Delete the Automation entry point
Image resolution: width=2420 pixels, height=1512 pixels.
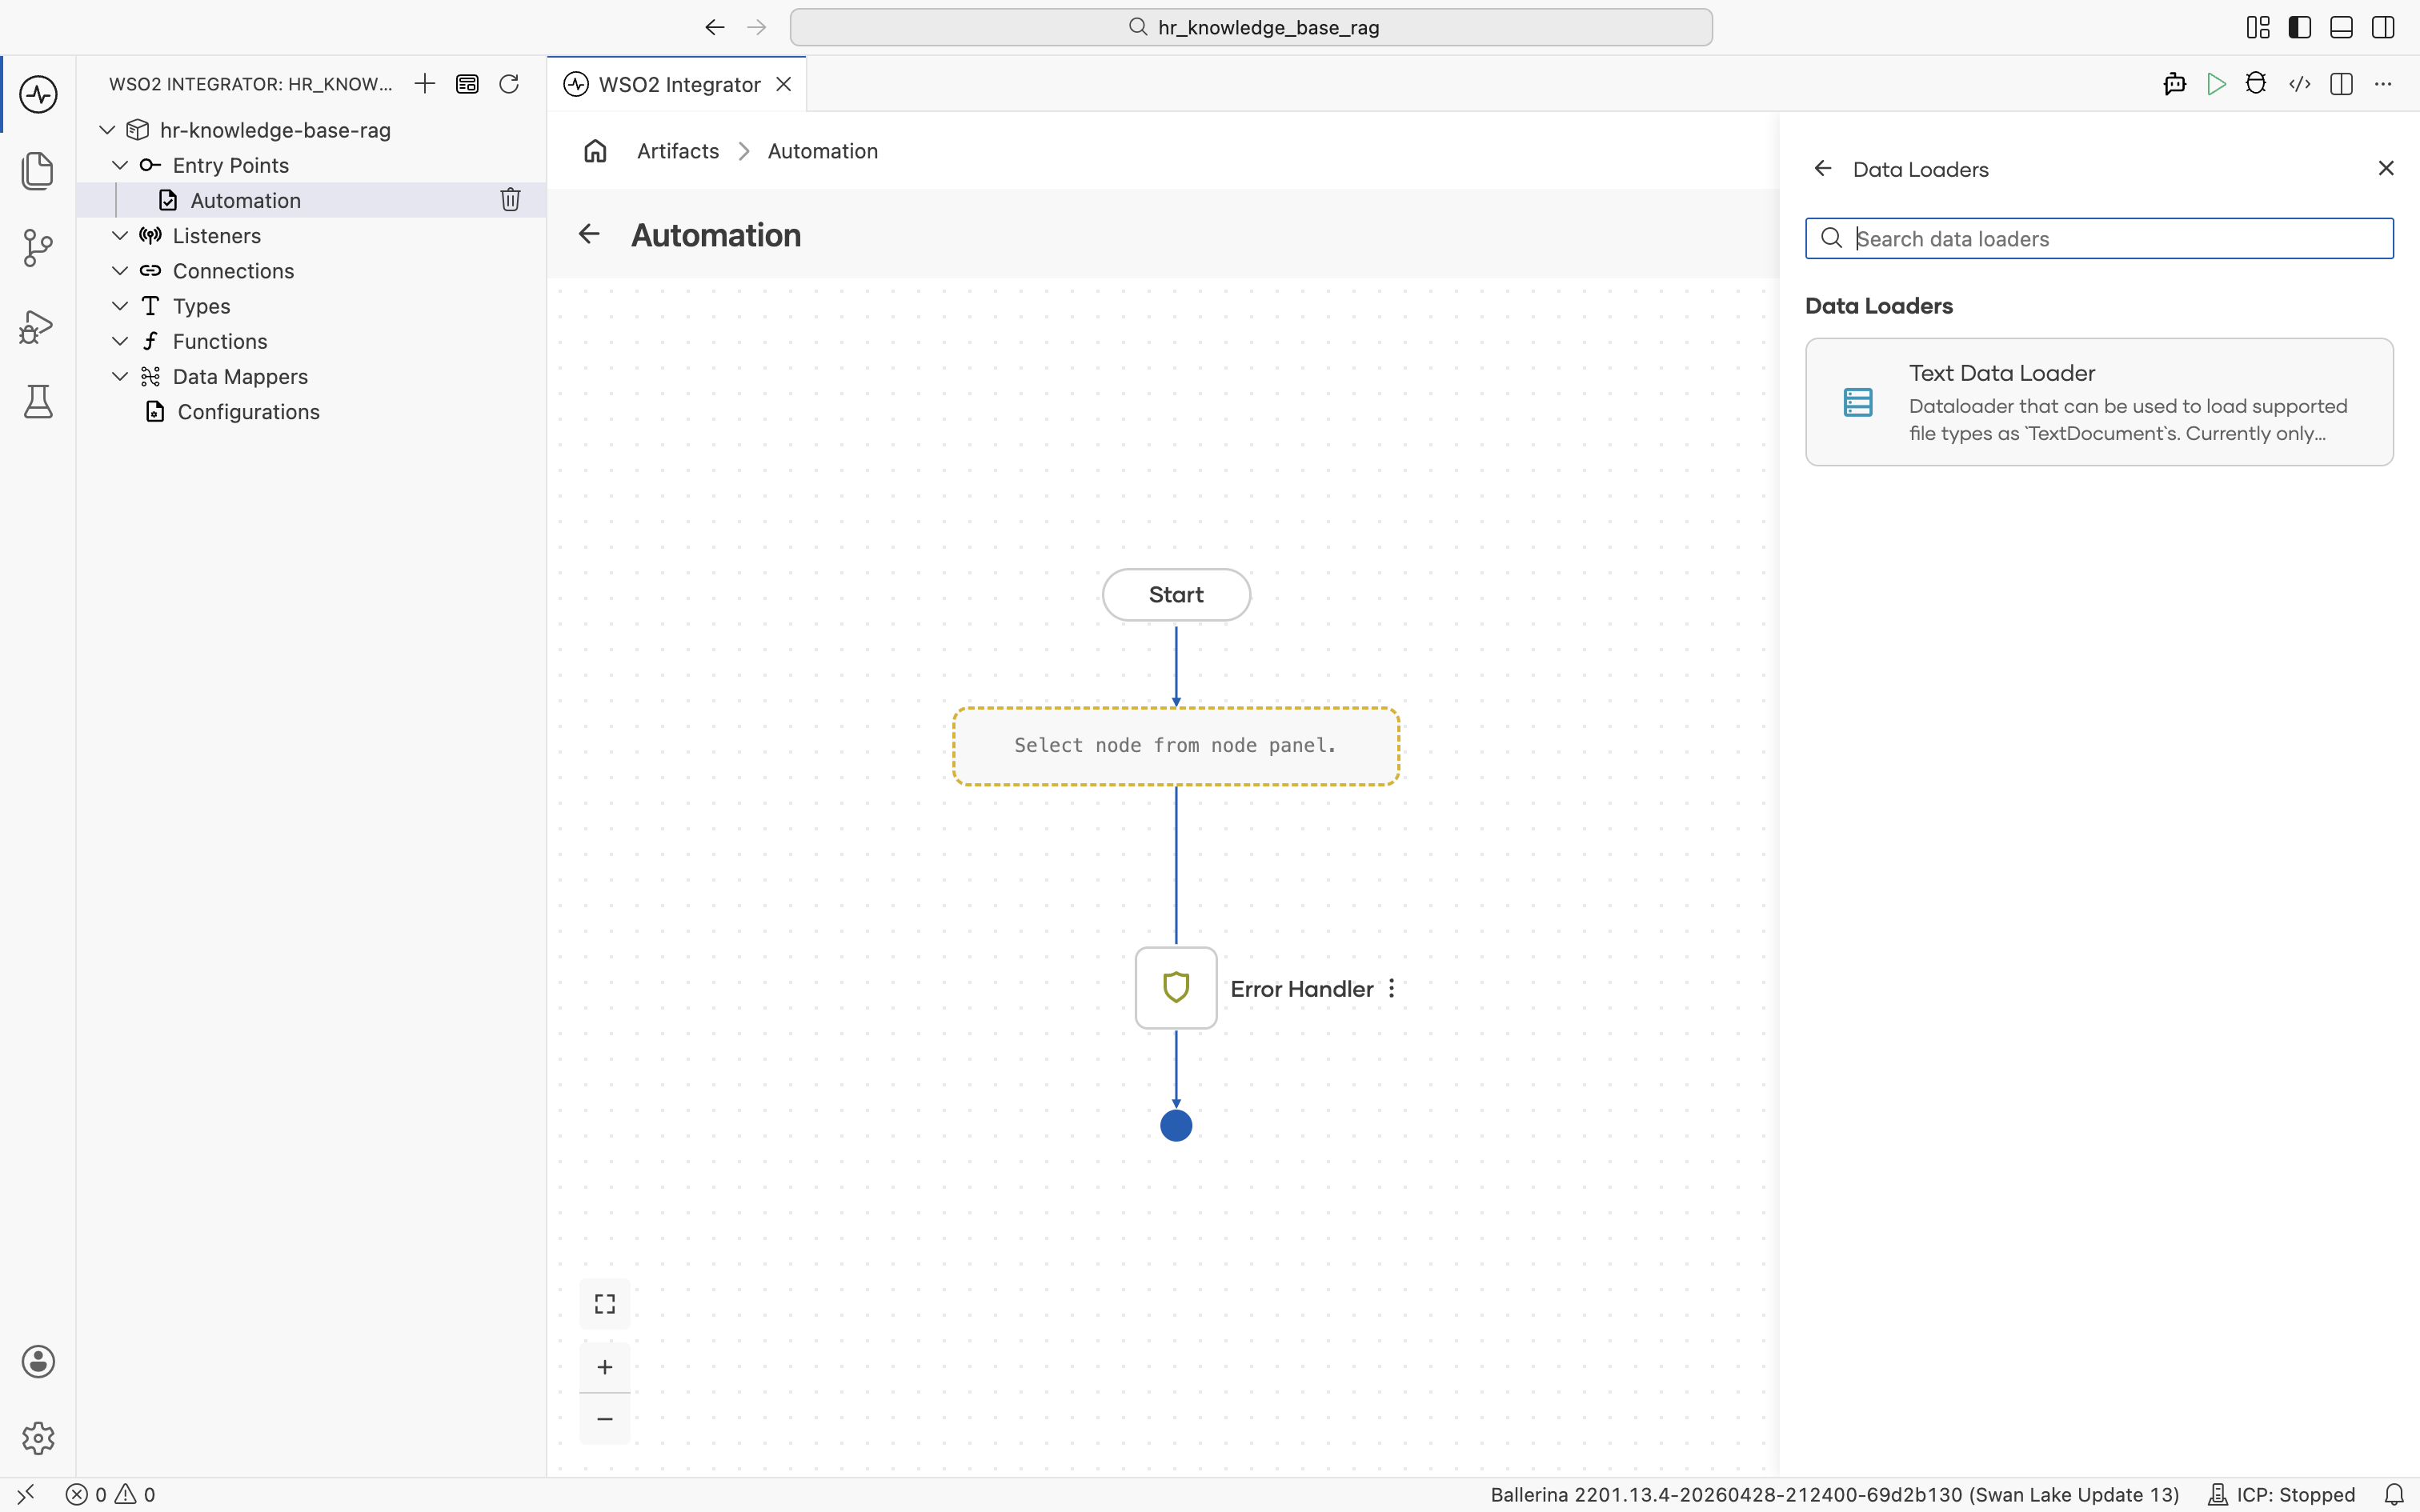click(x=510, y=200)
